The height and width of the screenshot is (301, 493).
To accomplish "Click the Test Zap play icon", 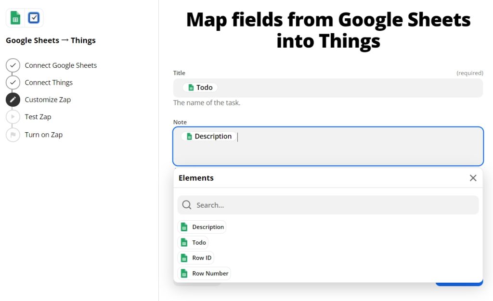I will pos(13,117).
